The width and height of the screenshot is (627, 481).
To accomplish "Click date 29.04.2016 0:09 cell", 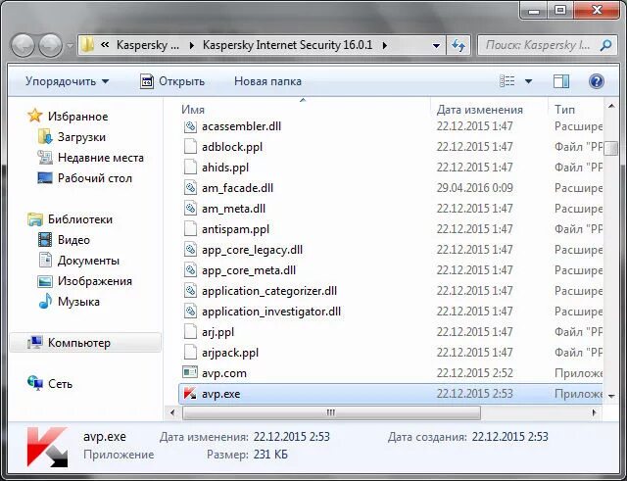I will pos(474,188).
